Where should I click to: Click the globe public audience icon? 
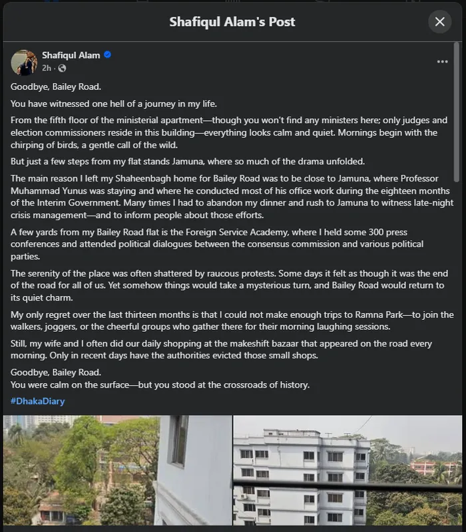click(63, 68)
